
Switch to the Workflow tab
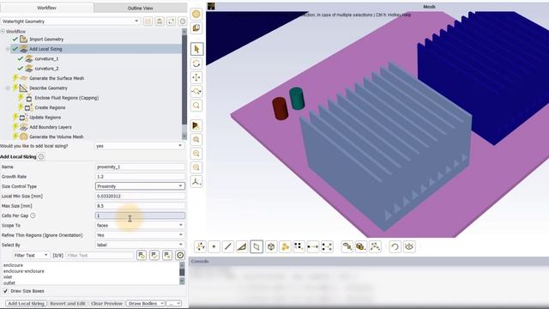point(46,8)
